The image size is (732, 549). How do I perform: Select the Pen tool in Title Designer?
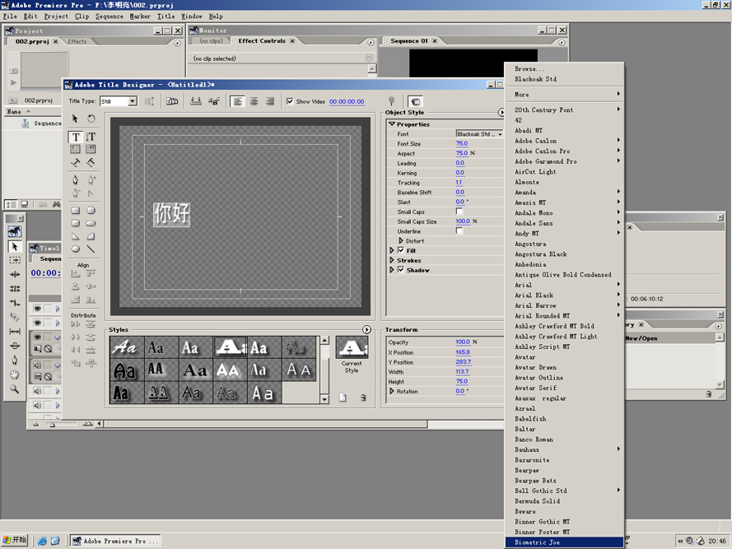coord(75,179)
